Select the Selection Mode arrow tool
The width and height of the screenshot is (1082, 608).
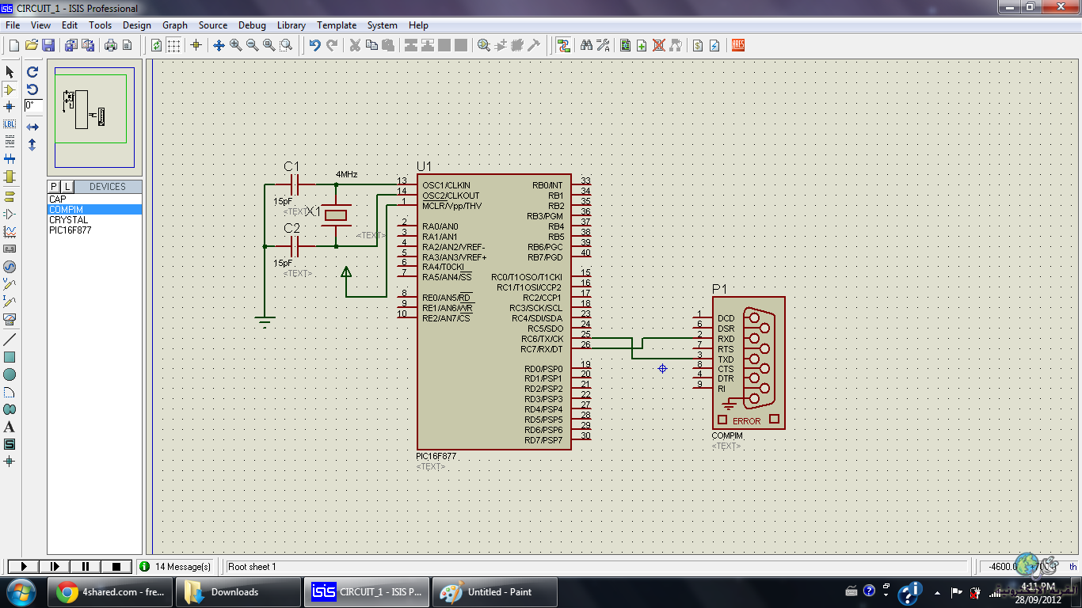click(x=10, y=72)
